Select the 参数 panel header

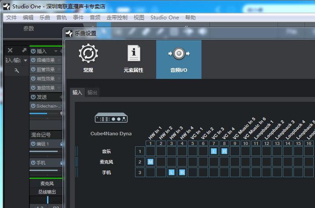click(x=29, y=29)
